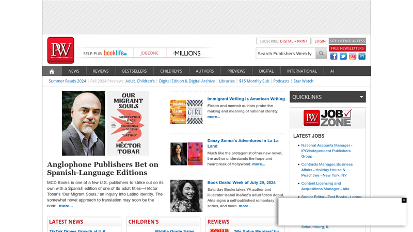Open the Reviews menu
The image size is (413, 232).
pos(101,71)
